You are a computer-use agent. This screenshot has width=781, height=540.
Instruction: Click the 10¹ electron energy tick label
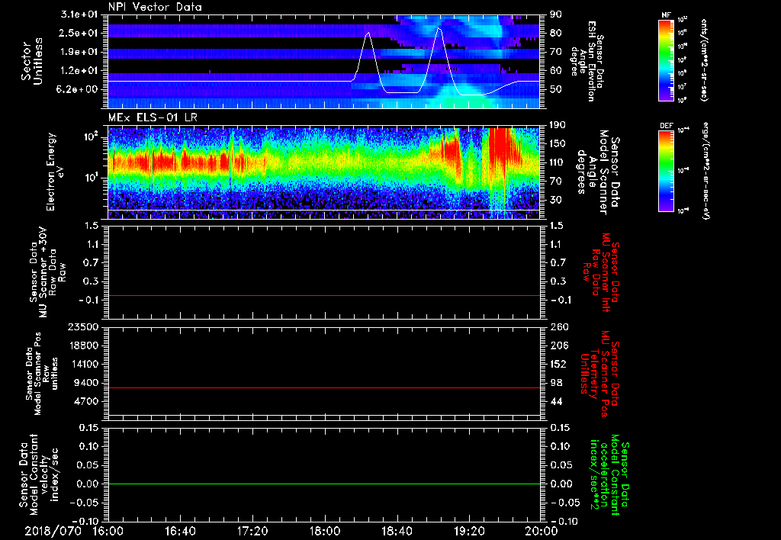pyautogui.click(x=92, y=178)
